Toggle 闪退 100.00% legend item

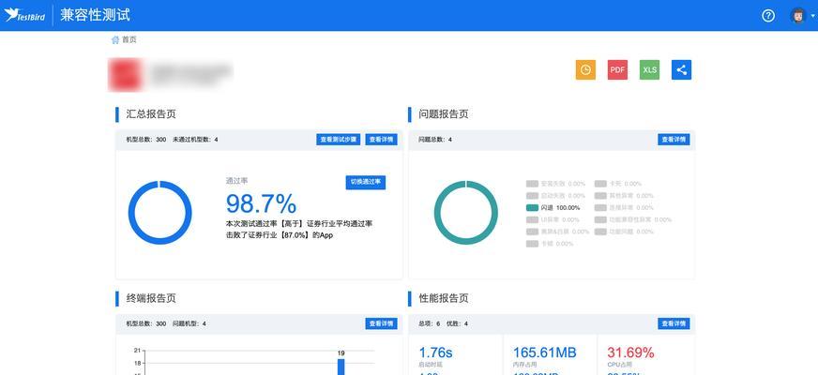tap(553, 207)
